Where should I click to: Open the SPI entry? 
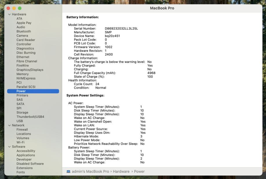[19, 108]
